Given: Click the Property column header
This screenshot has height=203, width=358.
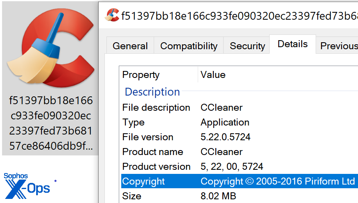Looking at the screenshot, I should tap(141, 75).
